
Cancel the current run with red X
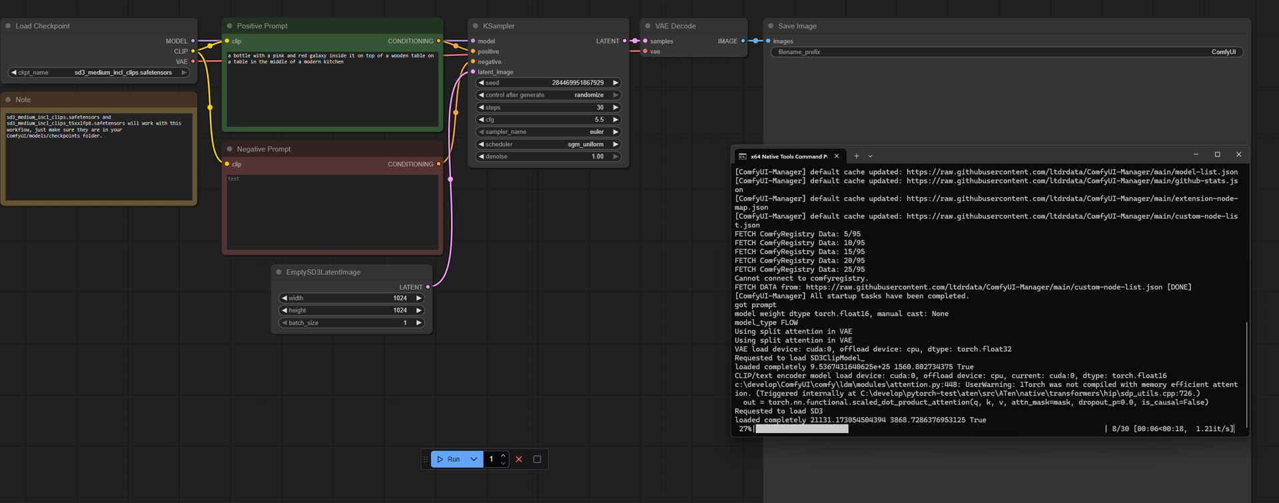click(519, 459)
